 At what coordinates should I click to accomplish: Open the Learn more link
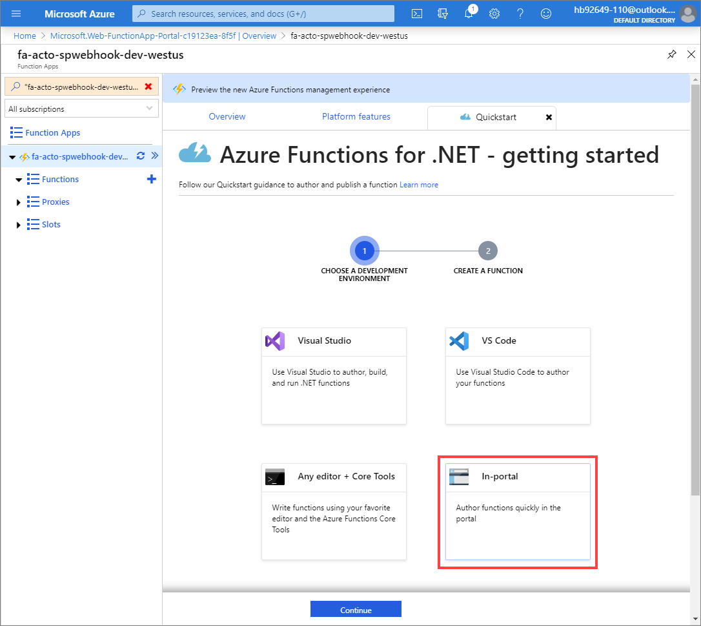[x=419, y=185]
